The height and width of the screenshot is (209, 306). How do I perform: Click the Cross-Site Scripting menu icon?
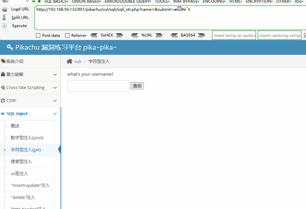3,87
